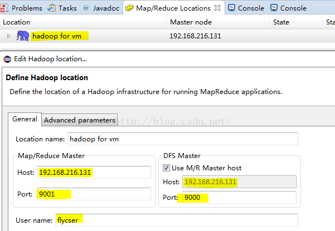Close the Map/Reduce Locations tab
The image size is (335, 231).
tap(217, 8)
